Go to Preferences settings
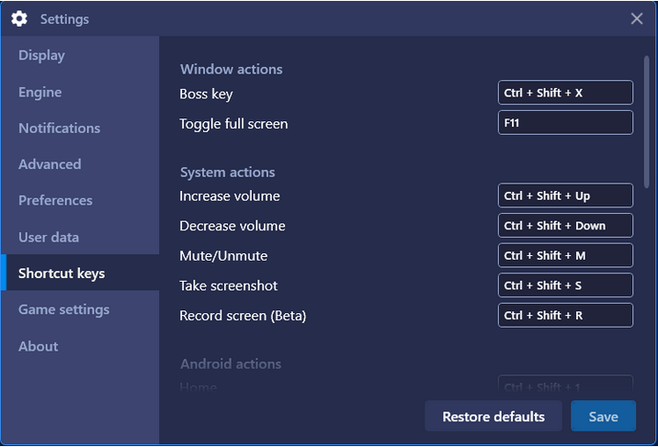The width and height of the screenshot is (658, 447). [x=55, y=200]
